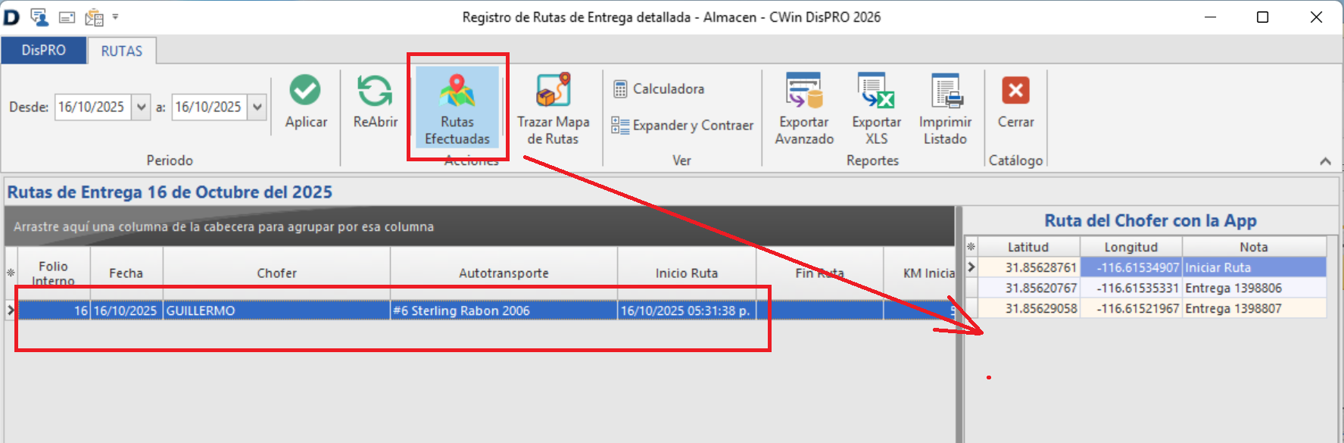The height and width of the screenshot is (443, 1344).
Task: Sort by Latitud column header
Action: [x=1028, y=247]
